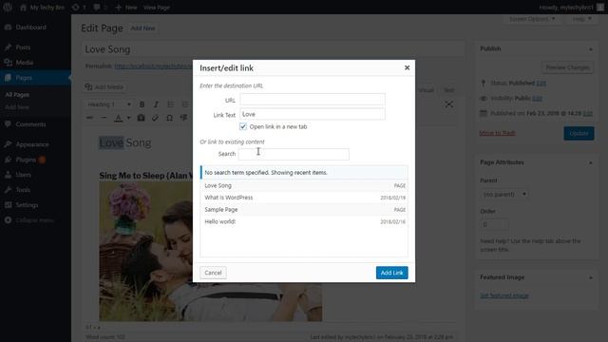Screen dimensions: 608x342
Task: Open Tools in sidebar
Action: 23,190
